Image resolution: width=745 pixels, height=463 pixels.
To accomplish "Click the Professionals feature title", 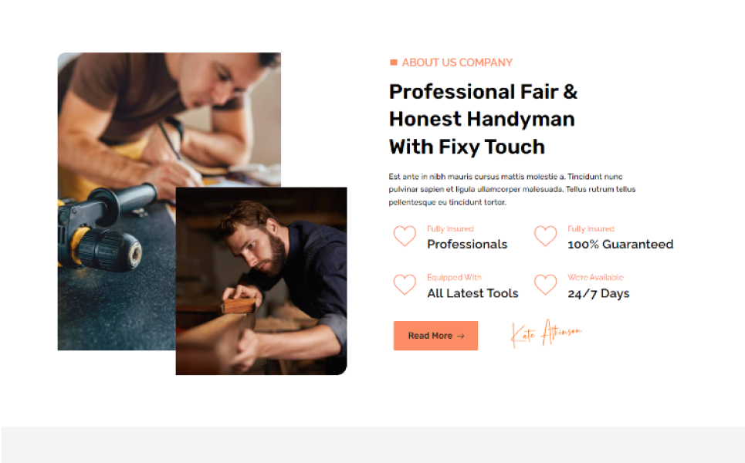I will [467, 244].
